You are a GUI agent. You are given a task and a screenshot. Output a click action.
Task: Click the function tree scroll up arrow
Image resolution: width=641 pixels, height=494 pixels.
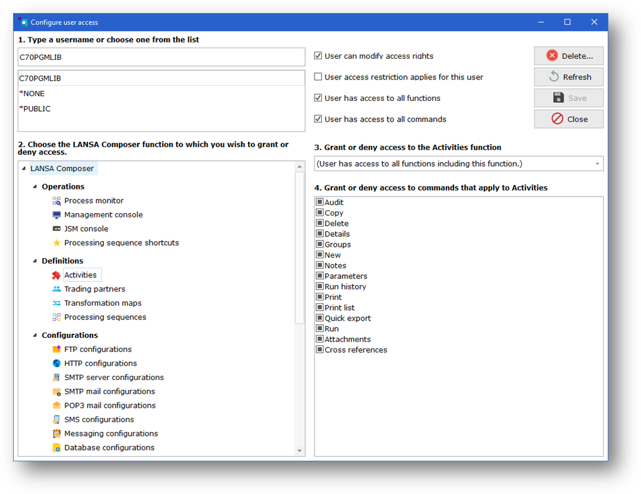tap(300, 166)
